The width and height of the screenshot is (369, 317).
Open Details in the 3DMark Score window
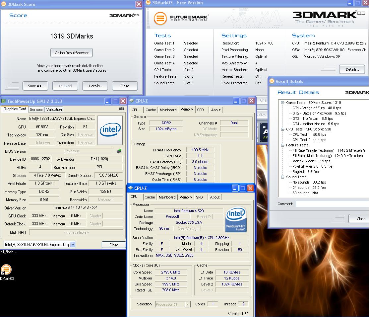point(95,86)
